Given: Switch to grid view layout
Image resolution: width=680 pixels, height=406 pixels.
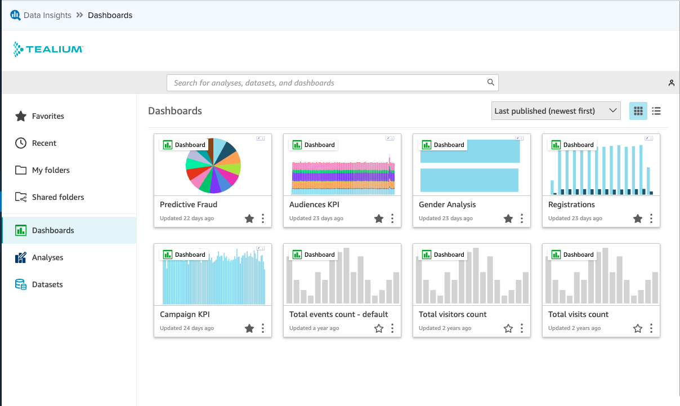Looking at the screenshot, I should click(638, 111).
